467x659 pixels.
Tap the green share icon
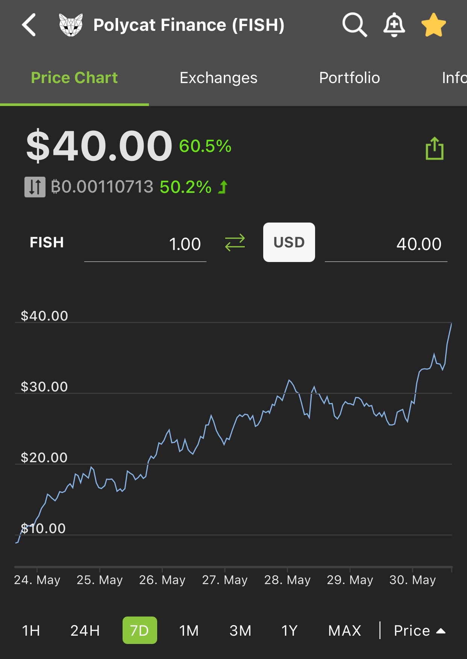(435, 148)
